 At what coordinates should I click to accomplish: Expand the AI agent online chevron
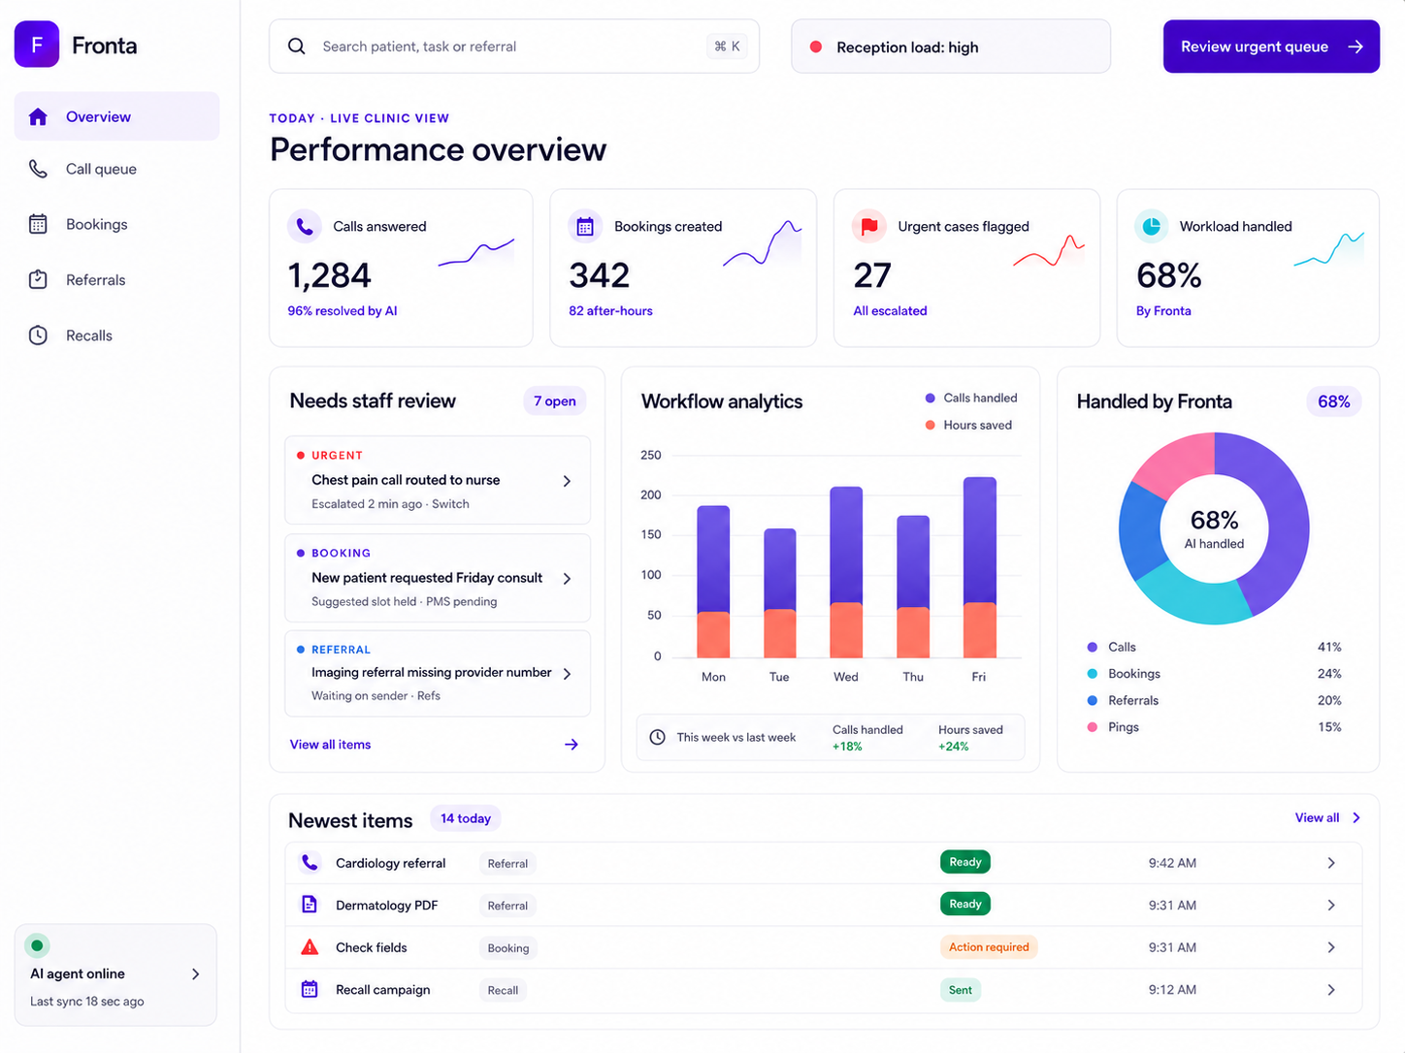196,973
